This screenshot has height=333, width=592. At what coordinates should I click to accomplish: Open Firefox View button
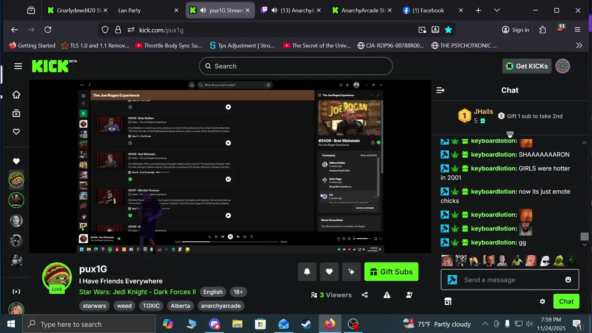(x=31, y=10)
